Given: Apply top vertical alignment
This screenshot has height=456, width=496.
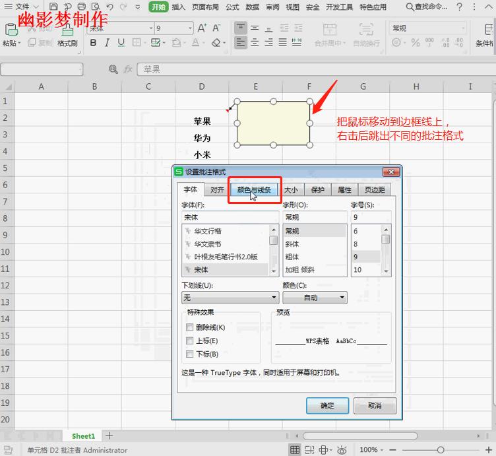Looking at the screenshot, I should [241, 28].
